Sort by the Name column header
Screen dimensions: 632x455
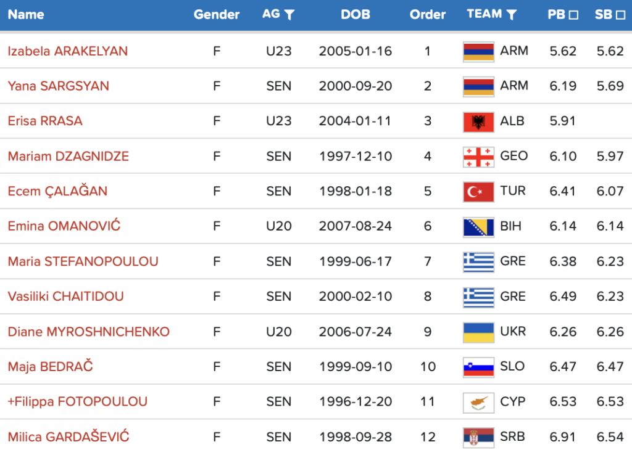[26, 15]
